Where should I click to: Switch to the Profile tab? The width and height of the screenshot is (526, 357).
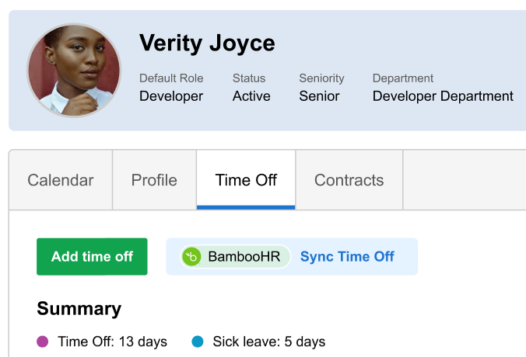(x=154, y=180)
